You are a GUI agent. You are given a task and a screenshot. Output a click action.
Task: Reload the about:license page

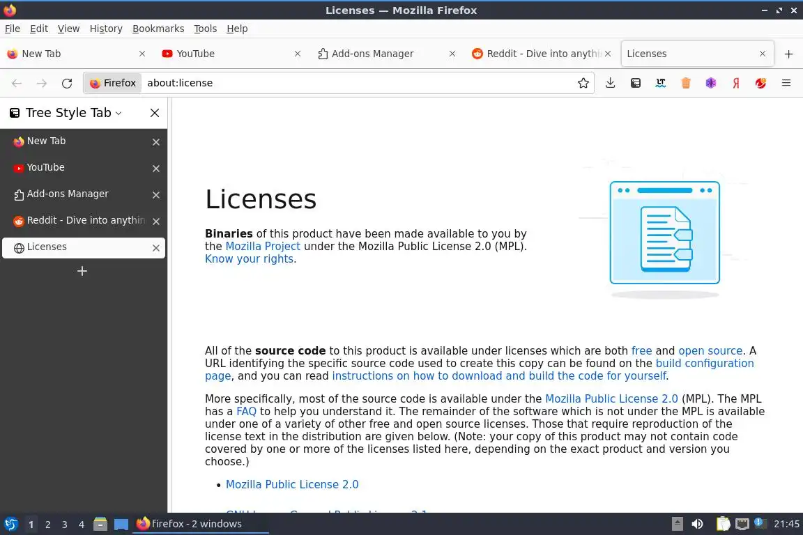[67, 83]
